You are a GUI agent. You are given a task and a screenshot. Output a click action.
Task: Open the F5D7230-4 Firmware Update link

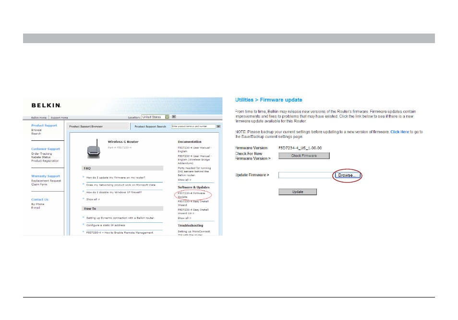[x=192, y=195]
